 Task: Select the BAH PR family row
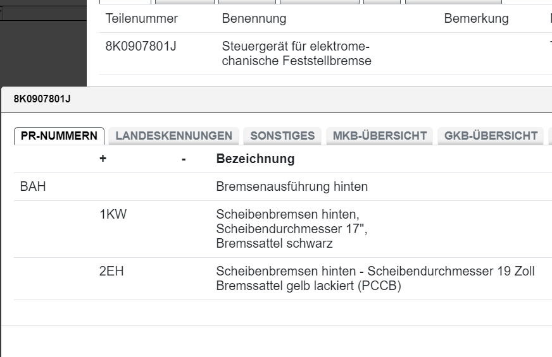click(33, 187)
